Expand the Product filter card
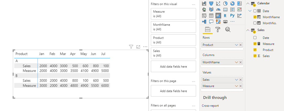The width and height of the screenshot is (284, 111). [173, 40]
